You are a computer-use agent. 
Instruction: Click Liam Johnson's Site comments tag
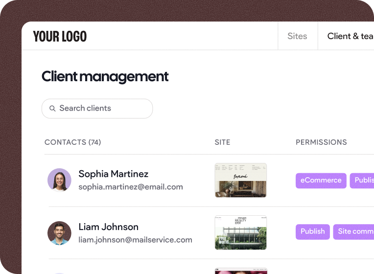354,231
